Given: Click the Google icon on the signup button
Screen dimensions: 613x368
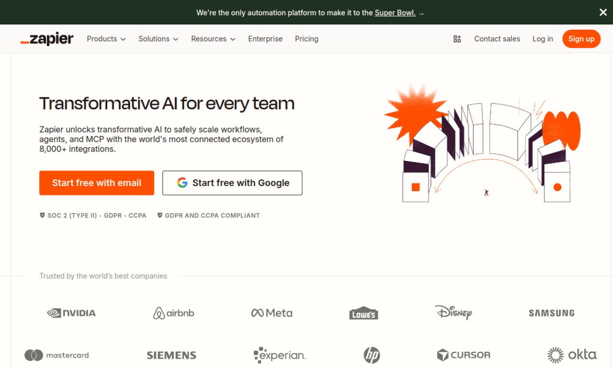Looking at the screenshot, I should pyautogui.click(x=182, y=183).
